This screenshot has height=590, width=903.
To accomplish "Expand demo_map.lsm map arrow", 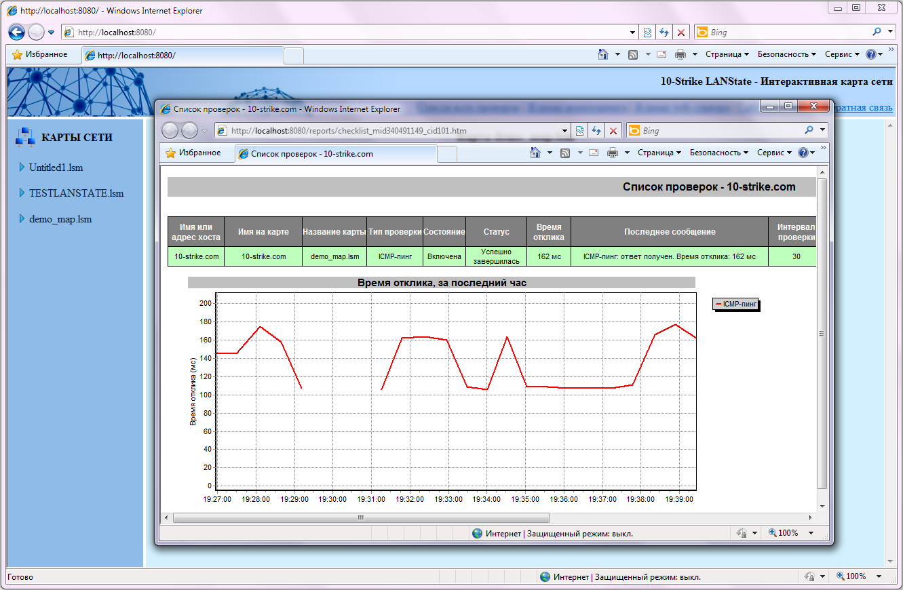I will coord(22,218).
